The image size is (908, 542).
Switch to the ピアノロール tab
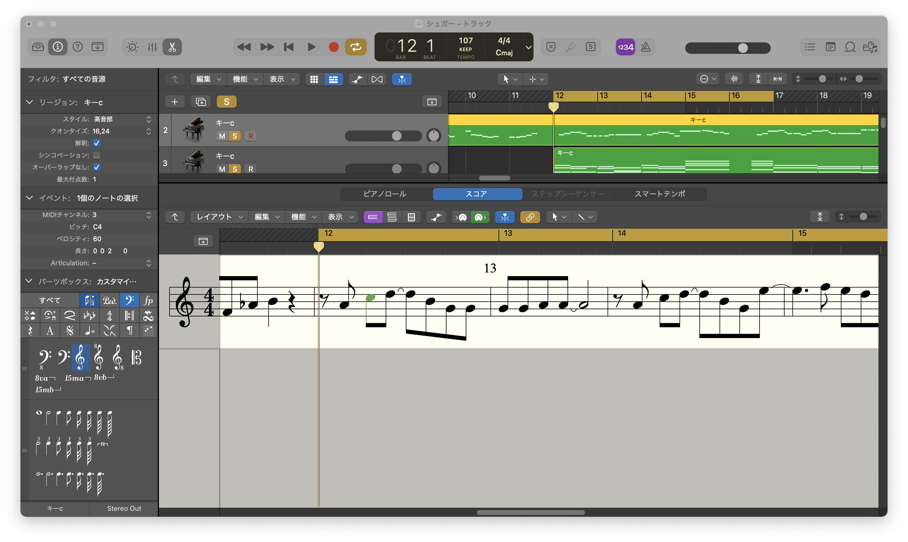385,194
